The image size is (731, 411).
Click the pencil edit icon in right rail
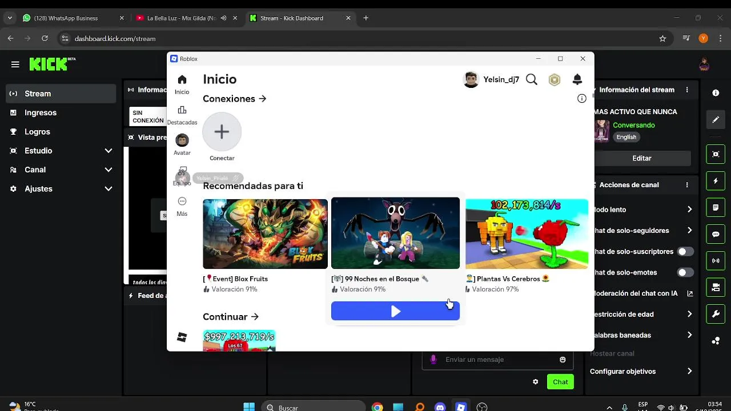pos(716,120)
